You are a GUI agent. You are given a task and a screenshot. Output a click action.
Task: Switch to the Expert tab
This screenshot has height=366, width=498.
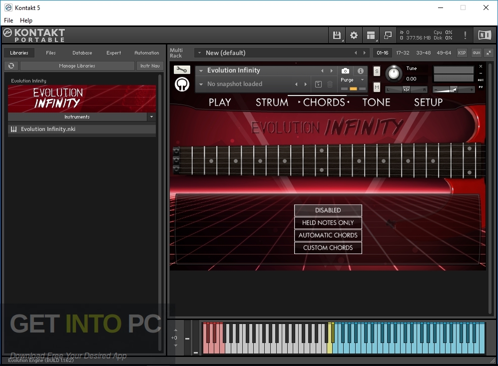coord(114,53)
